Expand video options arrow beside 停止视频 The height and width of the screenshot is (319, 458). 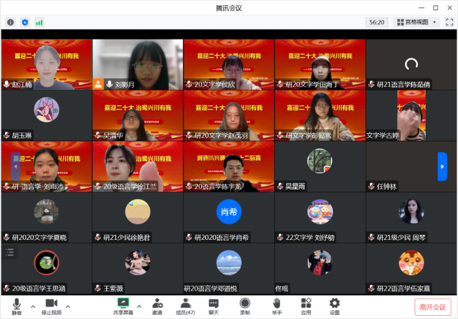pyautogui.click(x=68, y=306)
